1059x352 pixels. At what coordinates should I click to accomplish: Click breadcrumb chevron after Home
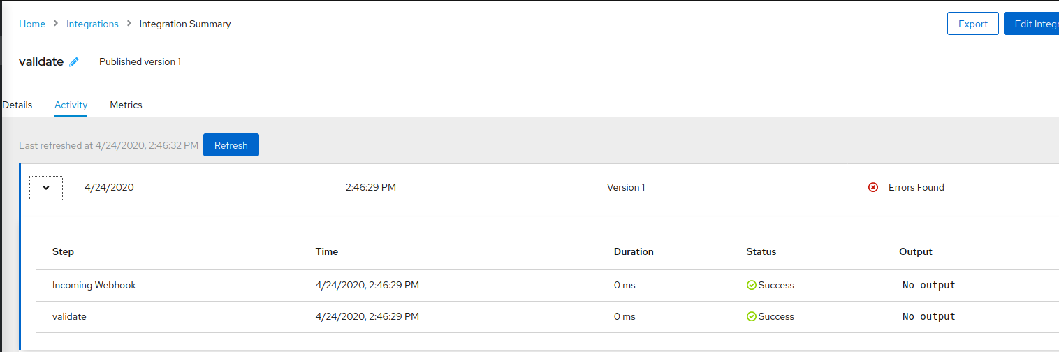[x=56, y=24]
